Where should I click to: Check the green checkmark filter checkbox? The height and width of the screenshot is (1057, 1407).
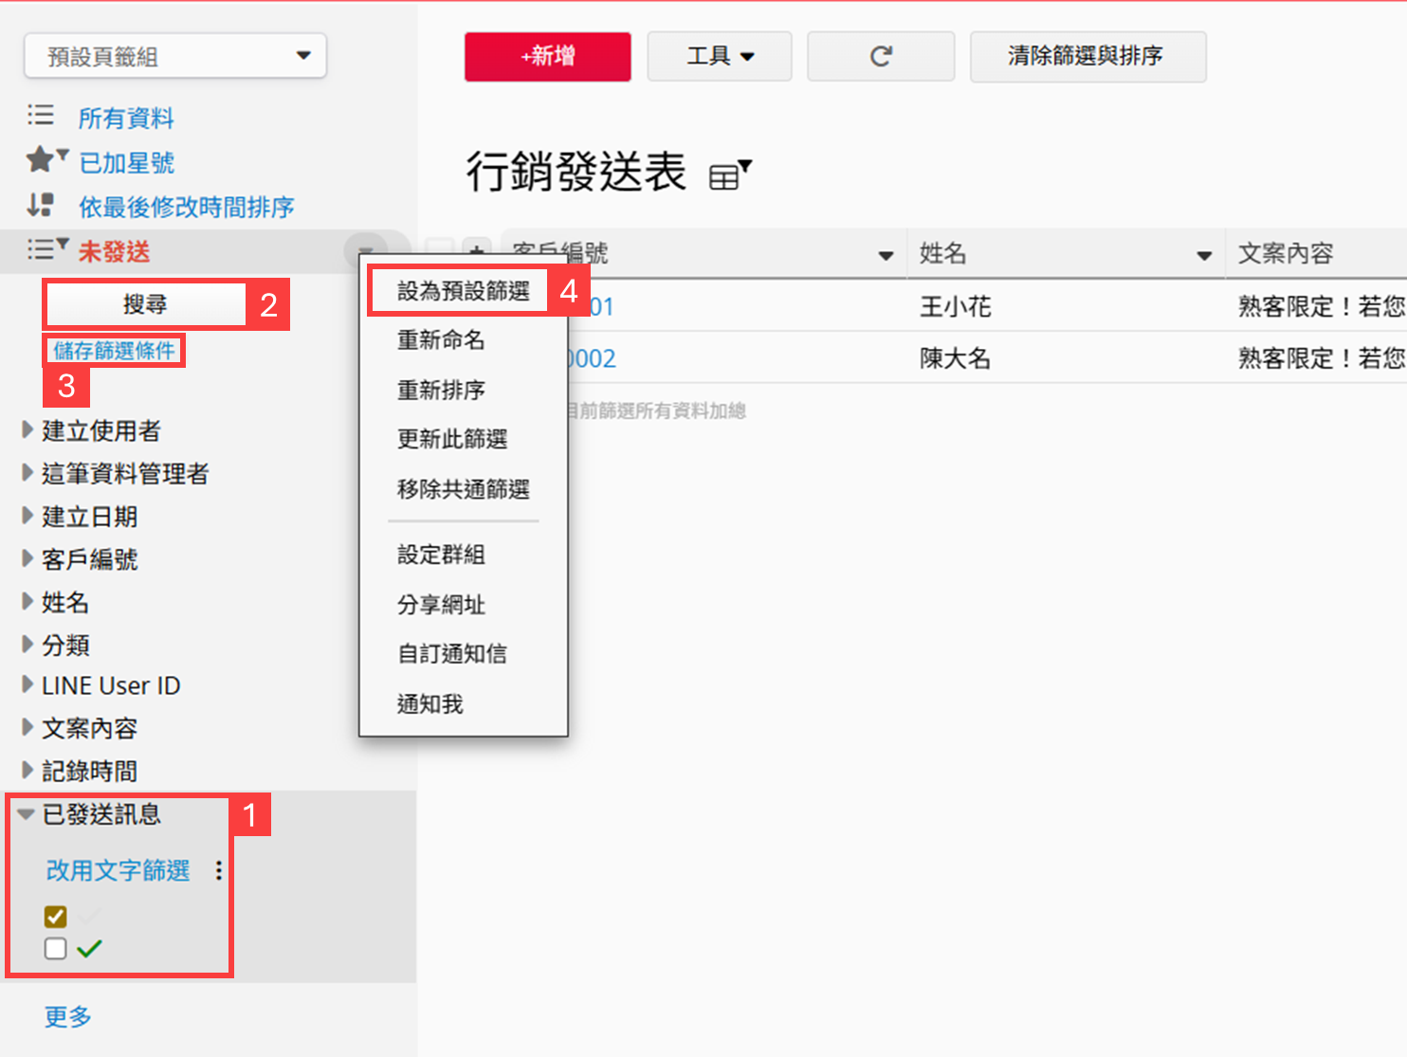(x=56, y=949)
